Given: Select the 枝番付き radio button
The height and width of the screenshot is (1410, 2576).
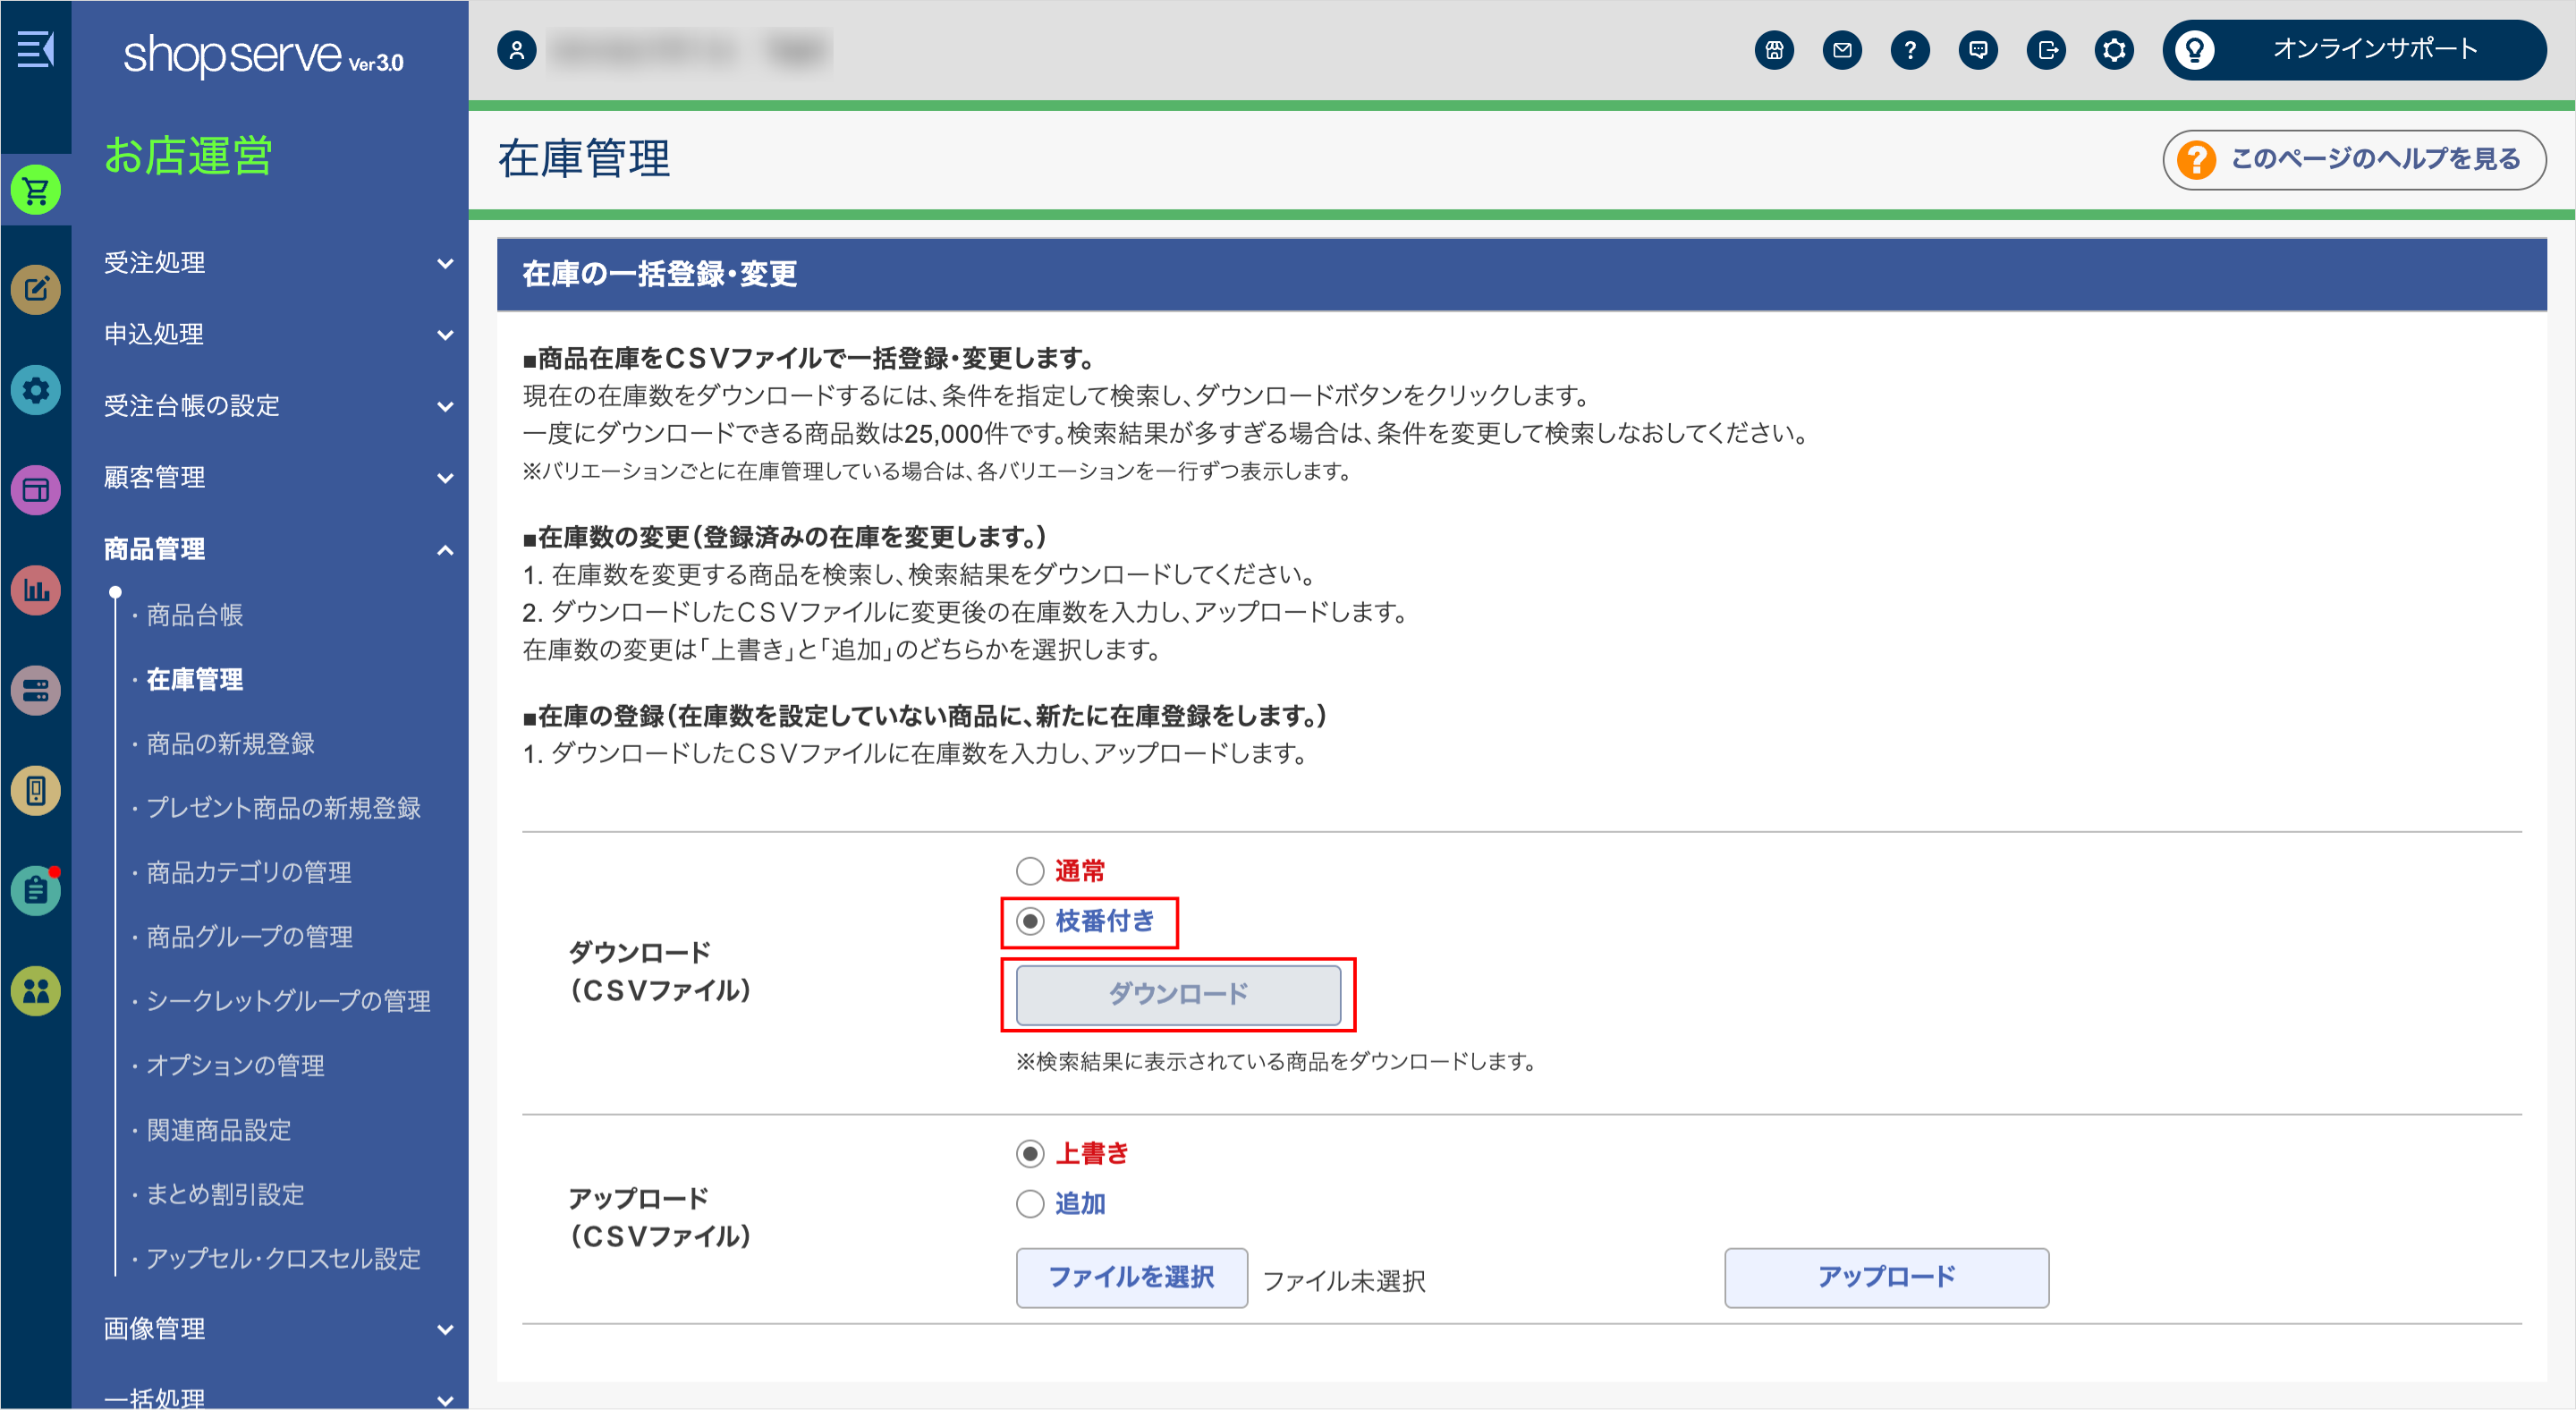Looking at the screenshot, I should [x=1030, y=921].
